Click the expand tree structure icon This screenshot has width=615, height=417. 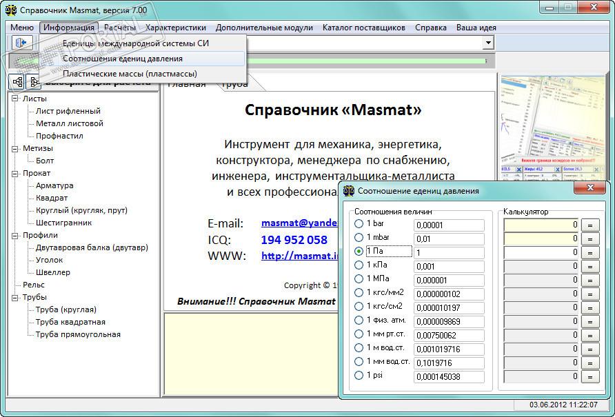coord(17,82)
